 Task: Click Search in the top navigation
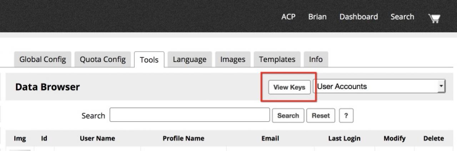coord(402,17)
